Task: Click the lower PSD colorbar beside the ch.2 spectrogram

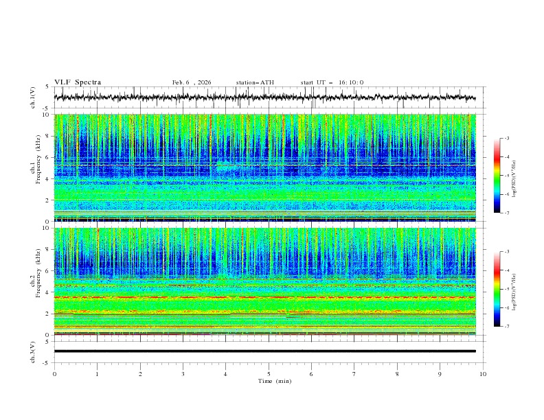Action: (497, 289)
